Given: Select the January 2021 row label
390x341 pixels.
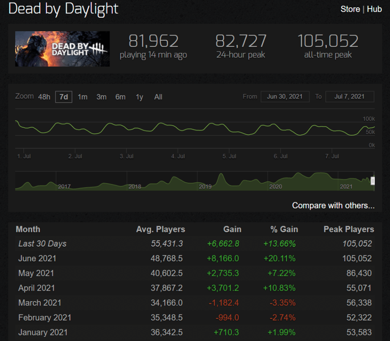Looking at the screenshot, I should click(43, 332).
